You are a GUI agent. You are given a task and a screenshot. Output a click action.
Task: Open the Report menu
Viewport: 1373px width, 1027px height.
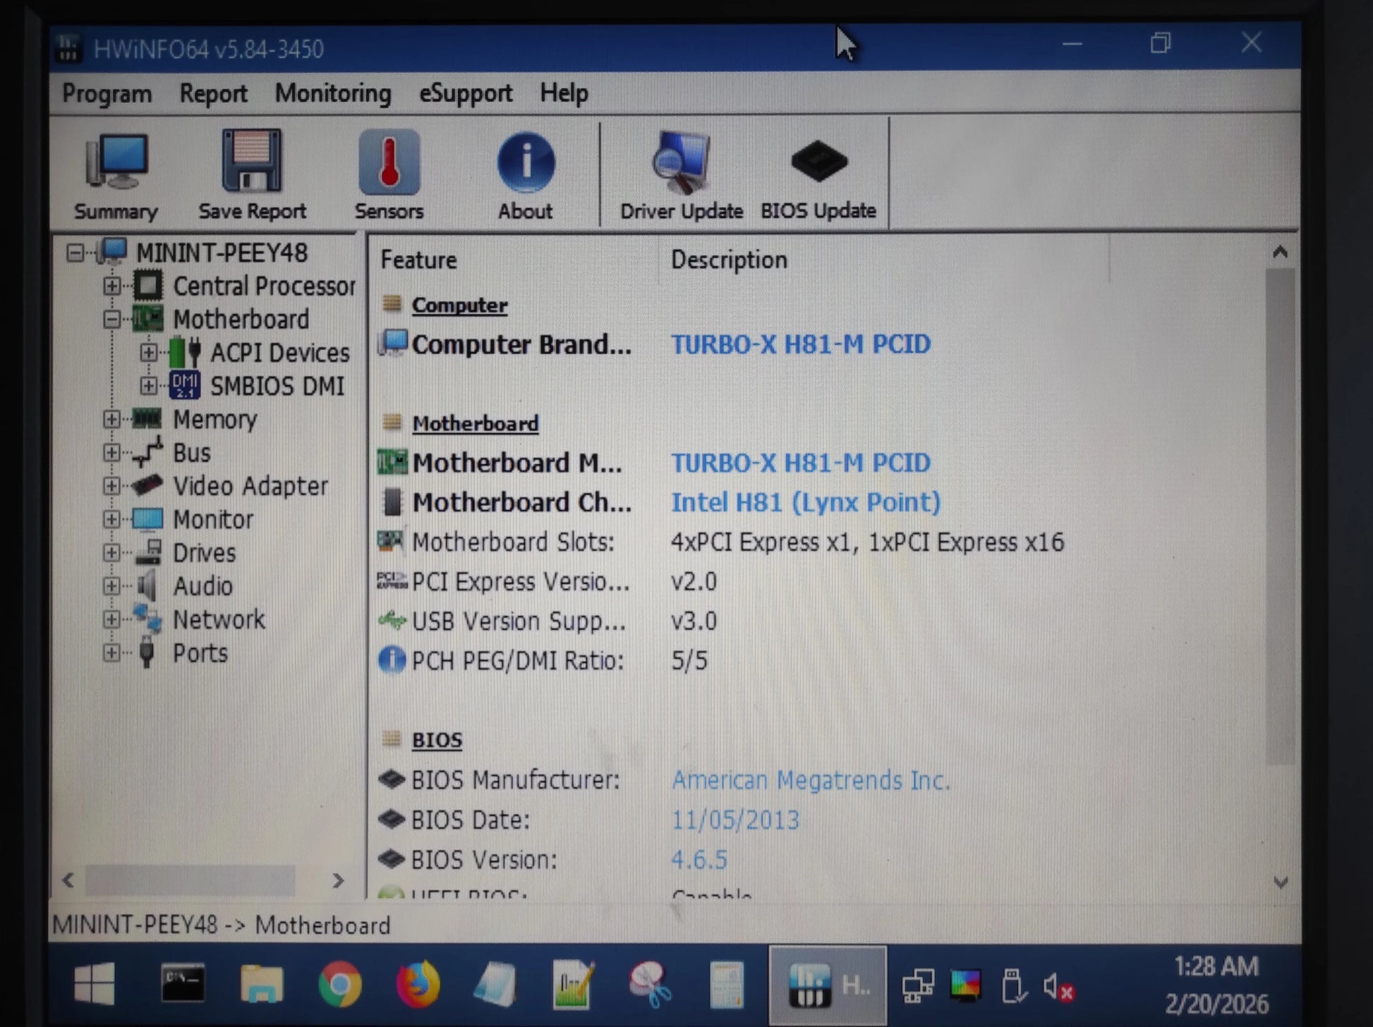[213, 94]
